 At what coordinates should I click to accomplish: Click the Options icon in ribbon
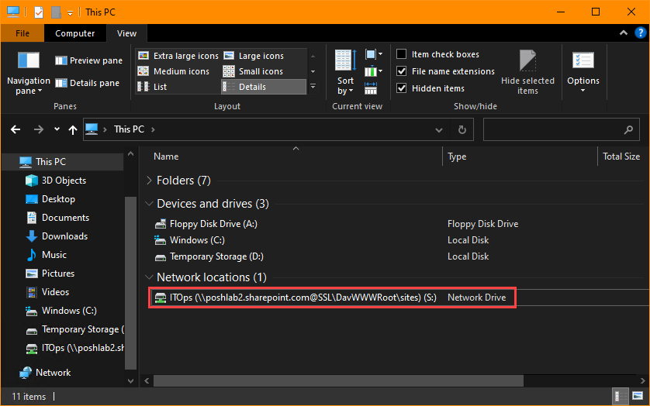pos(583,61)
